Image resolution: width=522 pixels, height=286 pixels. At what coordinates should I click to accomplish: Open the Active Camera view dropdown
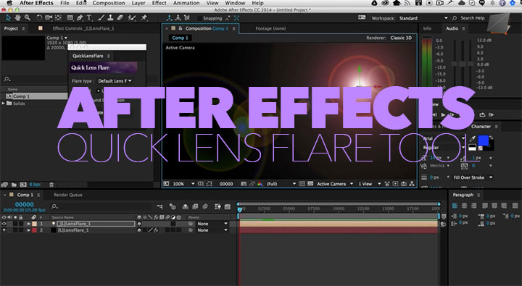pyautogui.click(x=334, y=184)
